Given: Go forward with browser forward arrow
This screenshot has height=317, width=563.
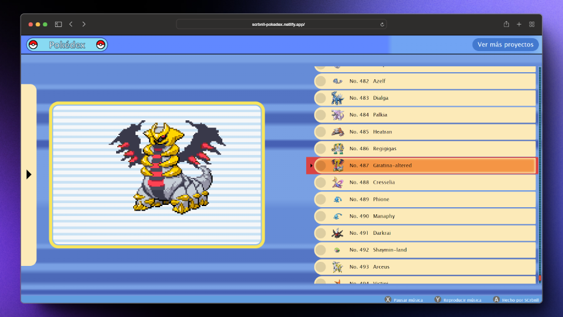Looking at the screenshot, I should point(84,24).
